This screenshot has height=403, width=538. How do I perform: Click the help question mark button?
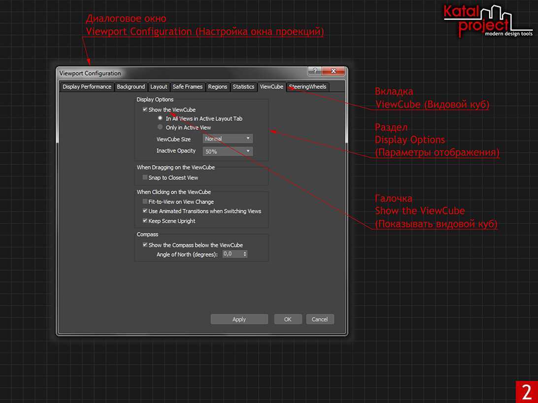coord(315,72)
